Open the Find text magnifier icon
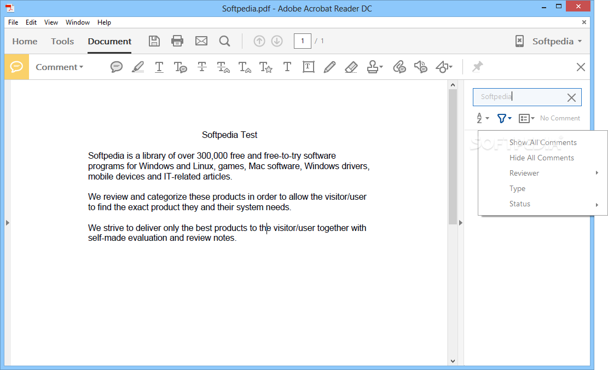 click(224, 41)
